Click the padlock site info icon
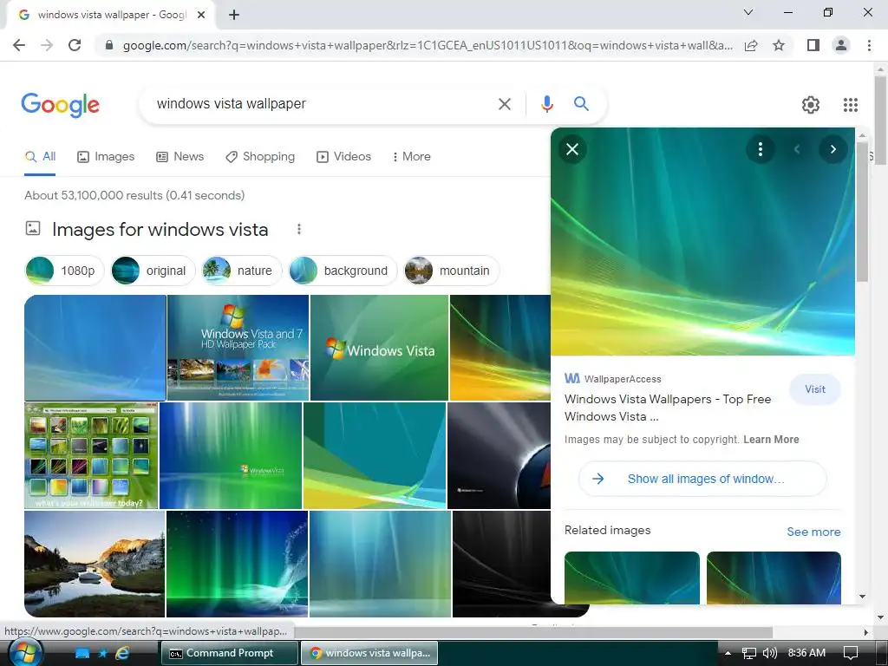 [x=109, y=45]
